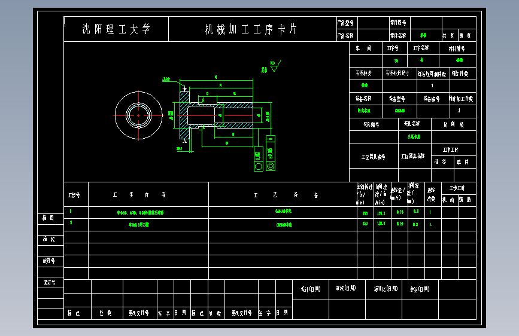Click the surface roughness symbol above the drawing
The height and width of the screenshot is (336, 519).
(x=275, y=66)
